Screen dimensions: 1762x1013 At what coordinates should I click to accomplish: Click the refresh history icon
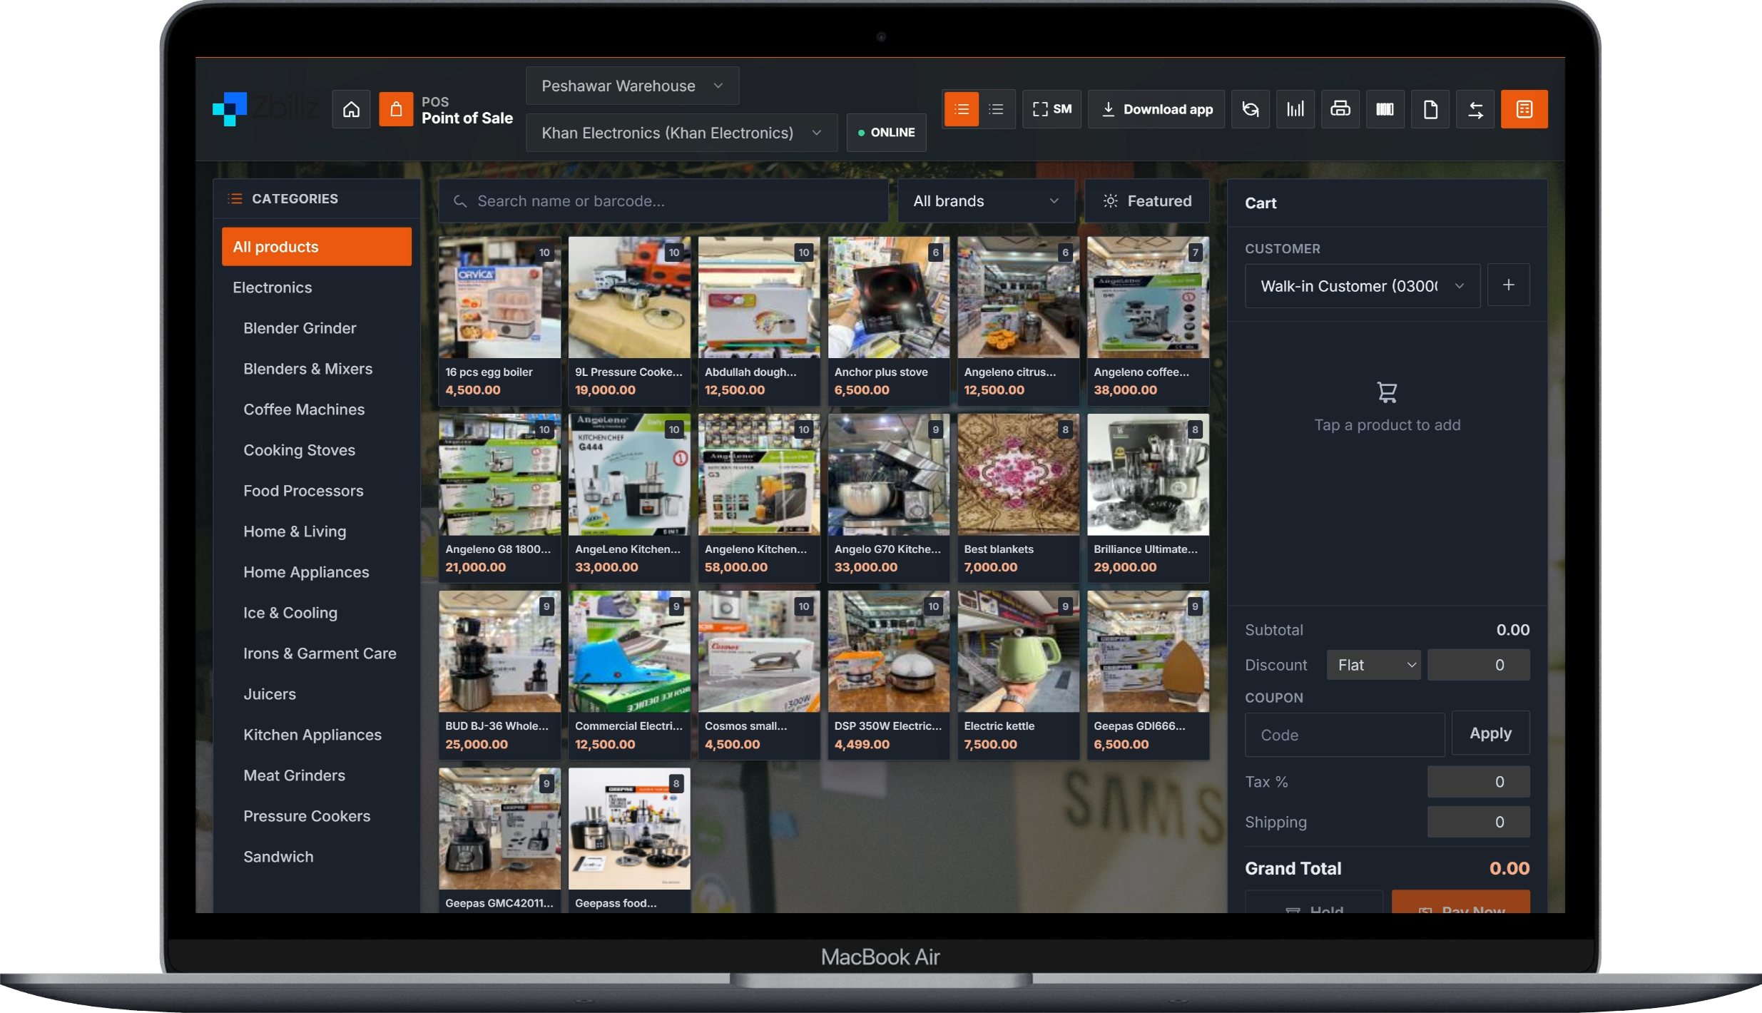pos(1251,109)
